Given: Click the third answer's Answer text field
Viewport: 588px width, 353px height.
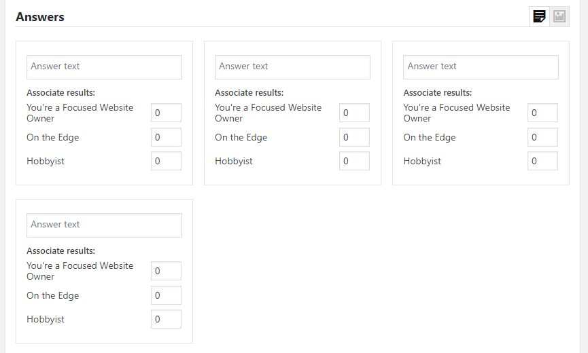Looking at the screenshot, I should 481,67.
